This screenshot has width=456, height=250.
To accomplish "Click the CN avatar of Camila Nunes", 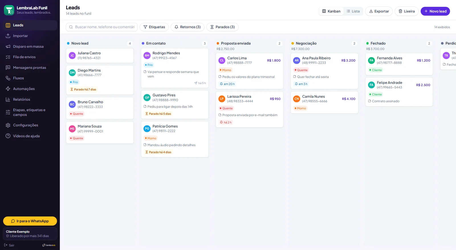I will coord(297,99).
